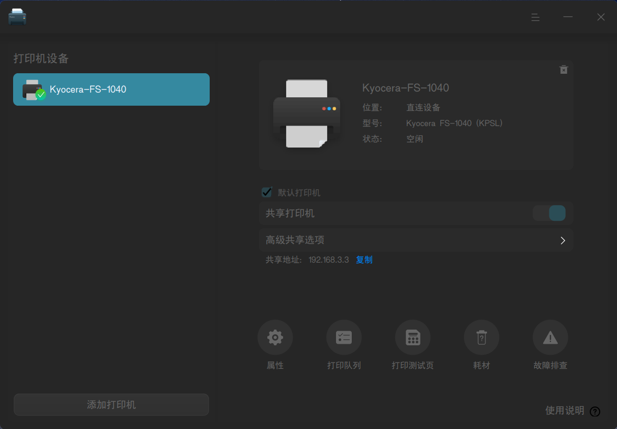Open the print queue icon

click(344, 337)
